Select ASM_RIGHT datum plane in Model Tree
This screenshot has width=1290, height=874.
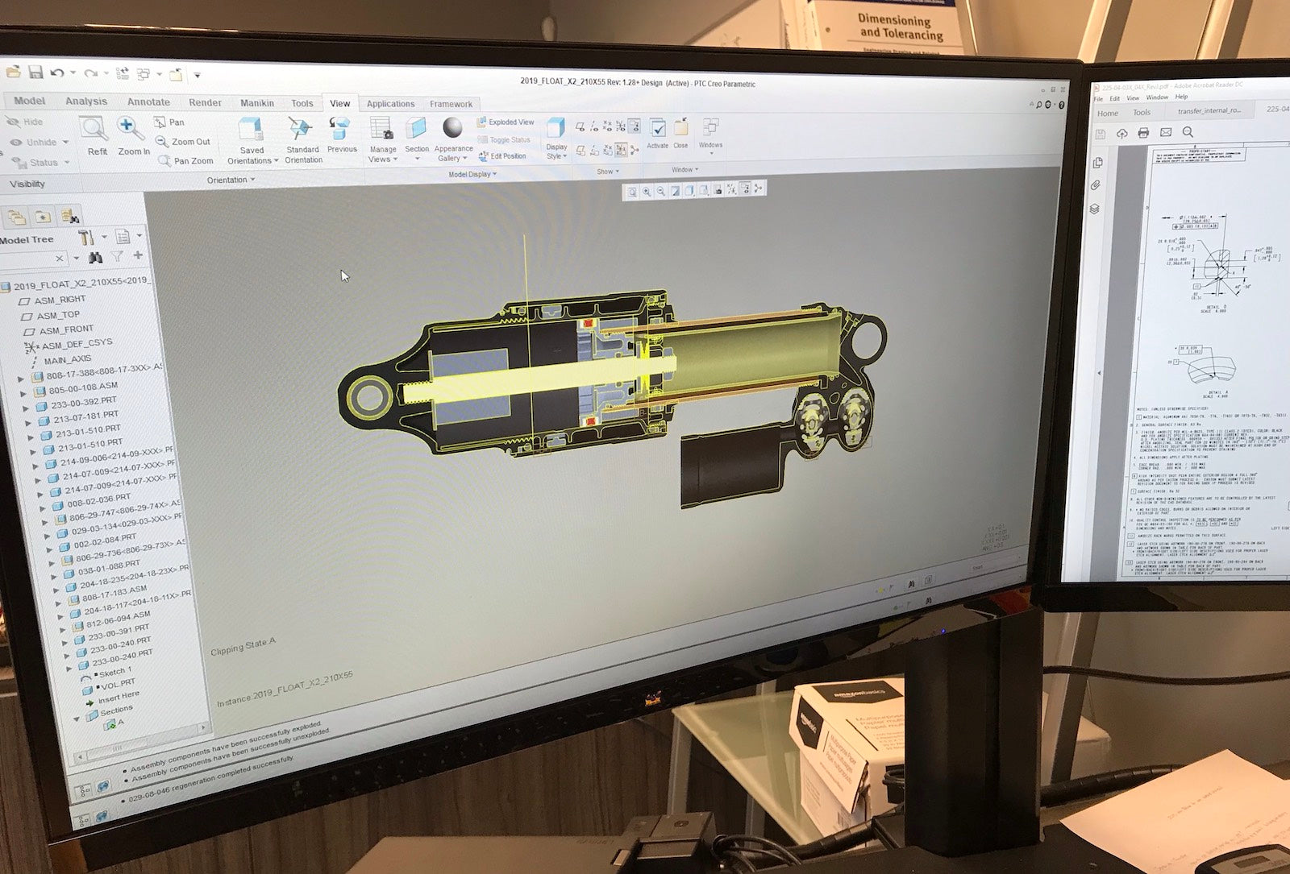point(52,300)
